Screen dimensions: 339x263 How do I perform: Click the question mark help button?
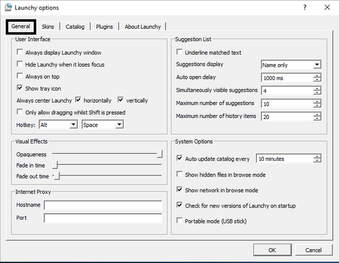(305, 7)
